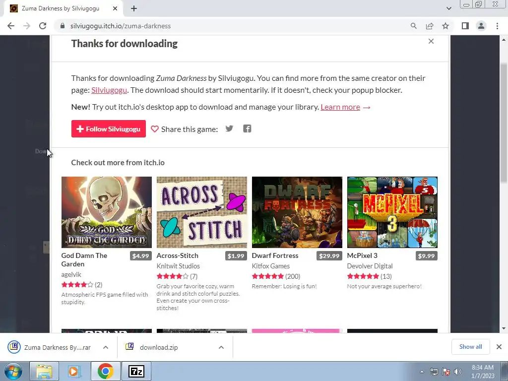Screen dimensions: 508x381
Task: Expand options for the Zuma Darkness rar download
Action: [106, 347]
